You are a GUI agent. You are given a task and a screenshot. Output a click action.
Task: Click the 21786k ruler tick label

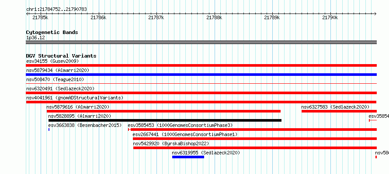coord(98,17)
